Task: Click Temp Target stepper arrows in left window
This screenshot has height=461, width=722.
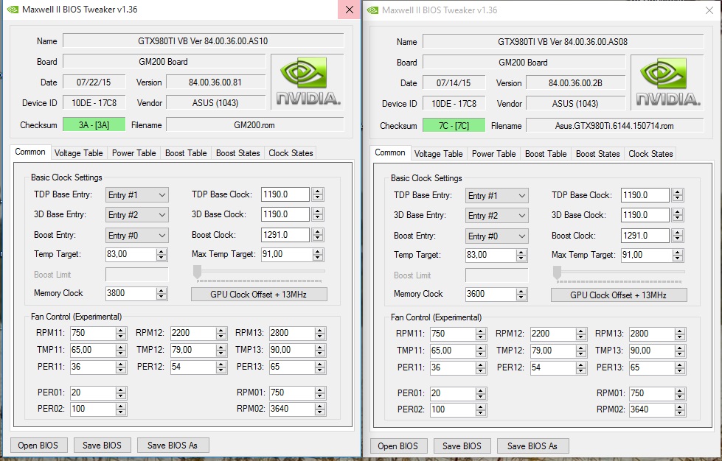Action: pyautogui.click(x=162, y=255)
